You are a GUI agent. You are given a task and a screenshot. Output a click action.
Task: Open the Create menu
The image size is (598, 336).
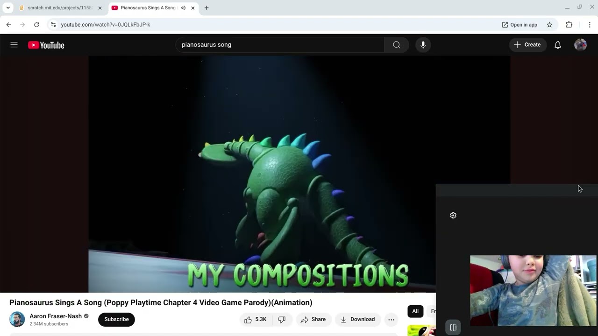click(527, 45)
